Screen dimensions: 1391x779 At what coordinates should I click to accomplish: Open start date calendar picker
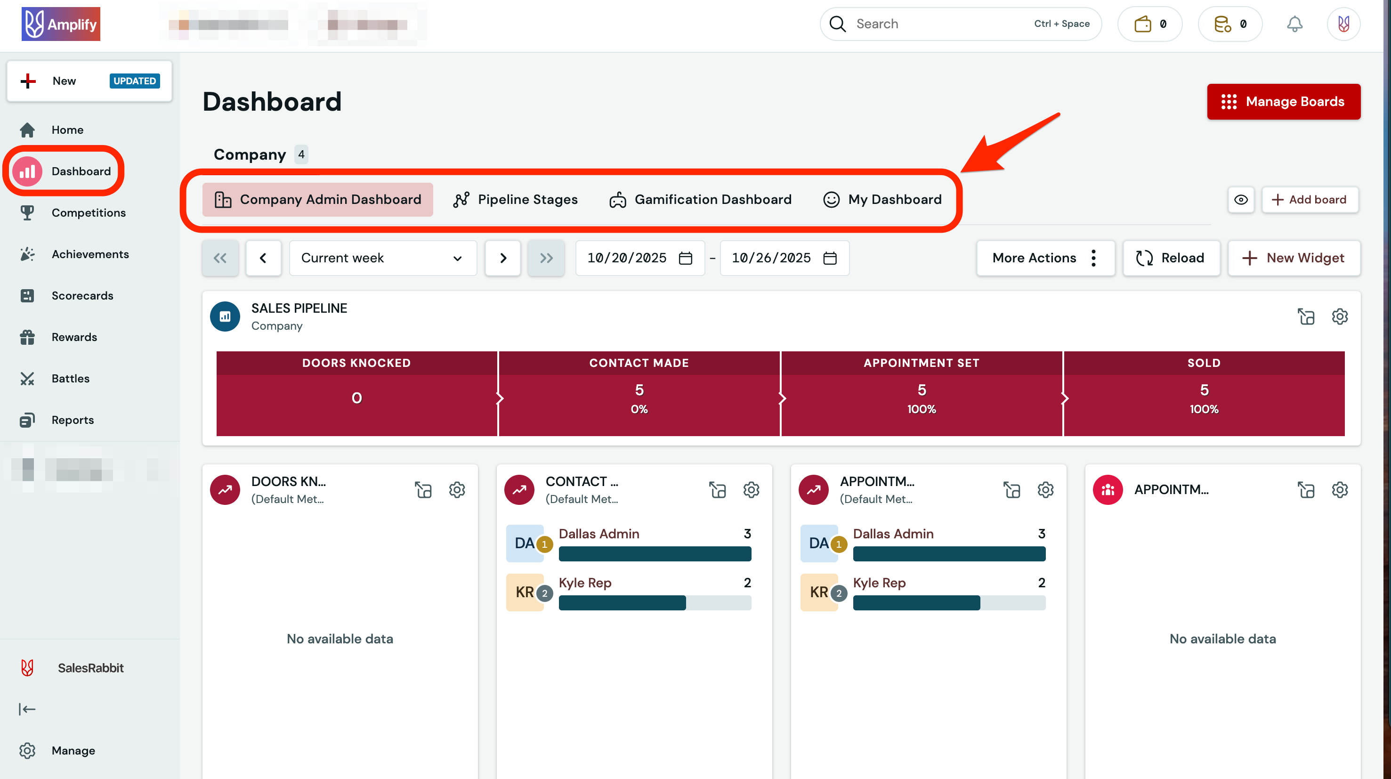tap(685, 258)
